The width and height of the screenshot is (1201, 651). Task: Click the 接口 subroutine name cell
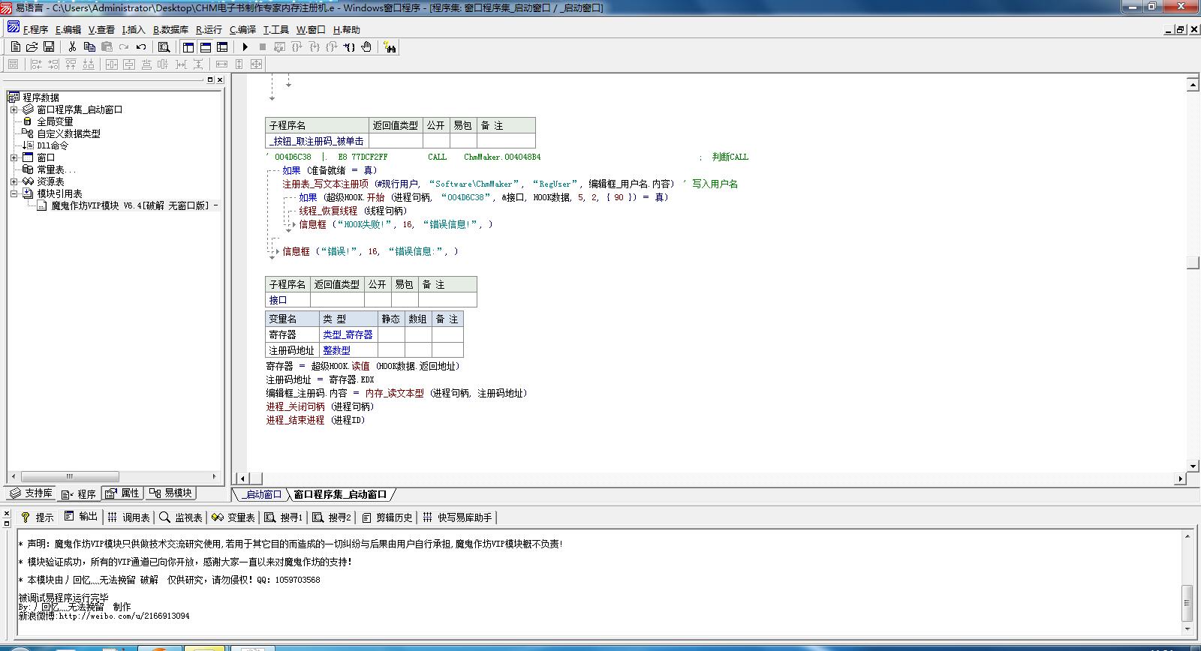[x=287, y=300]
